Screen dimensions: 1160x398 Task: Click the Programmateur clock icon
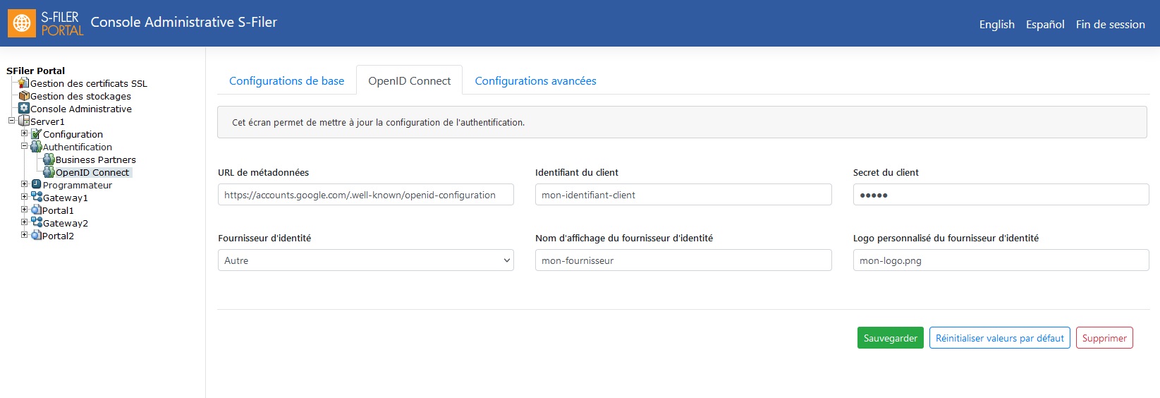coord(37,185)
